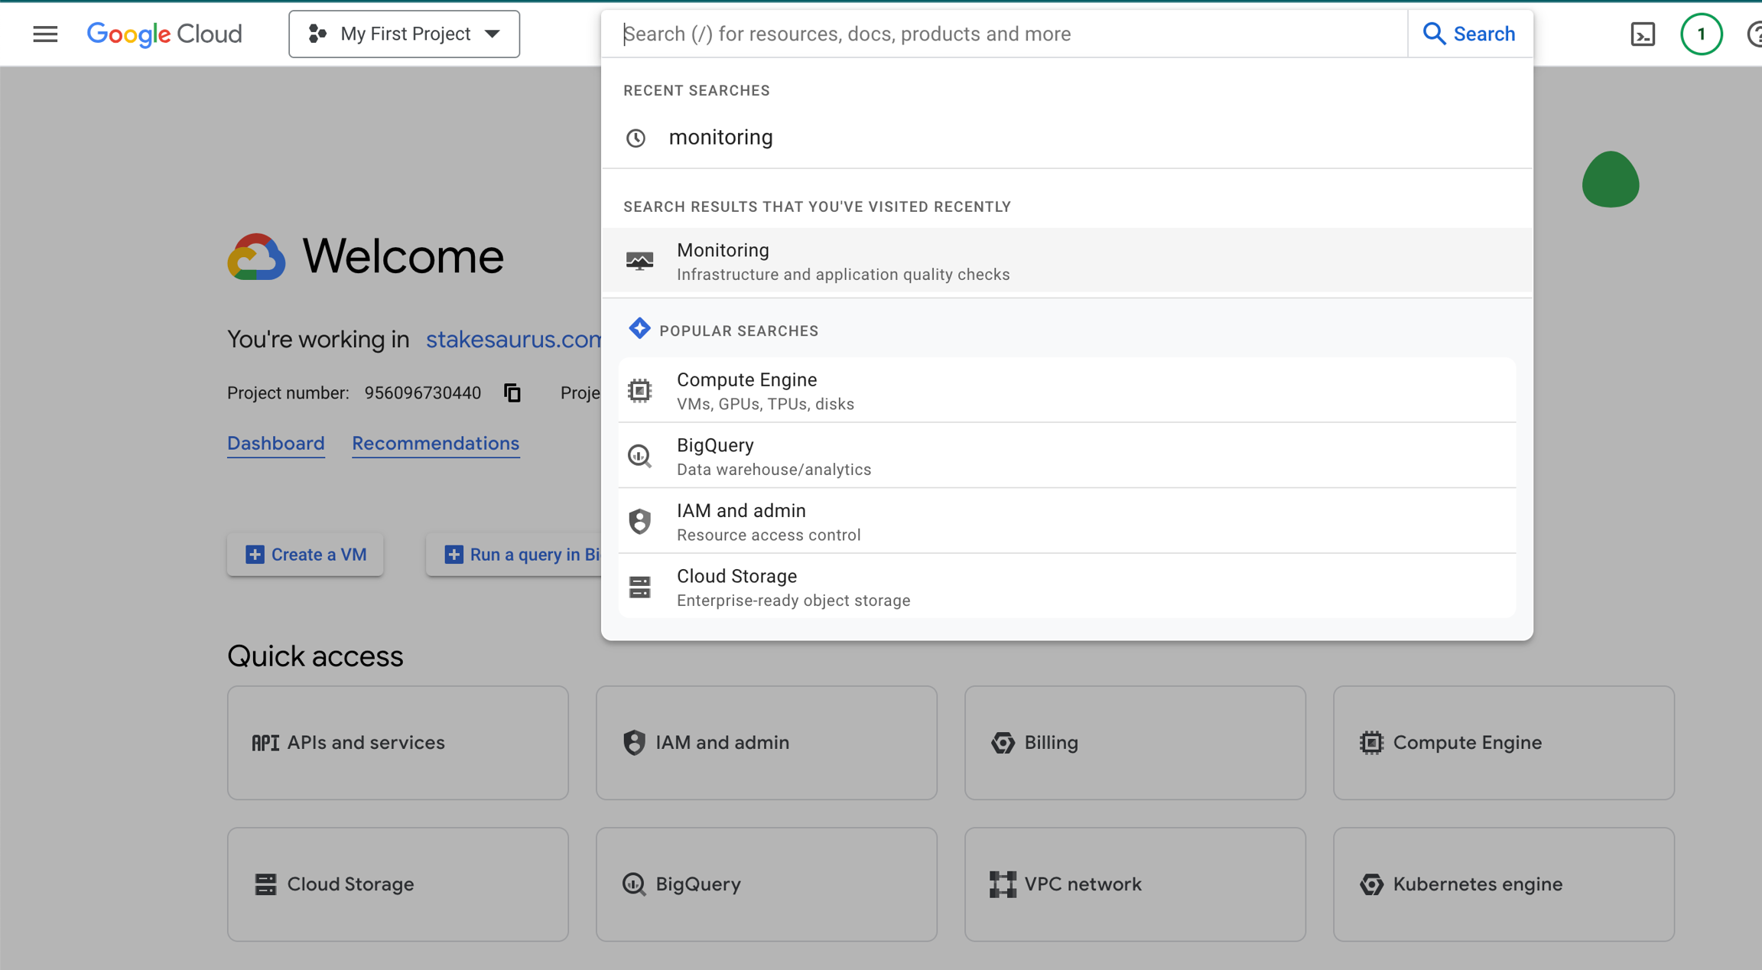This screenshot has height=970, width=1762.
Task: Switch to the Recommendations tab
Action: (435, 444)
